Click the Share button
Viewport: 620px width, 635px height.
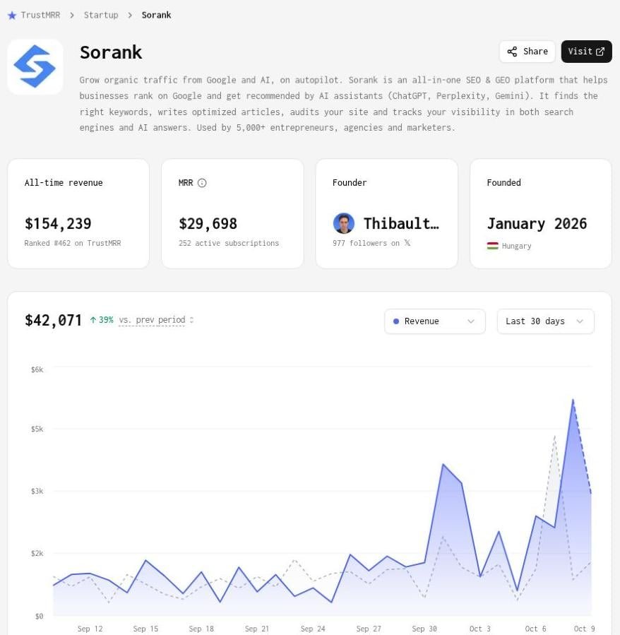click(x=527, y=52)
